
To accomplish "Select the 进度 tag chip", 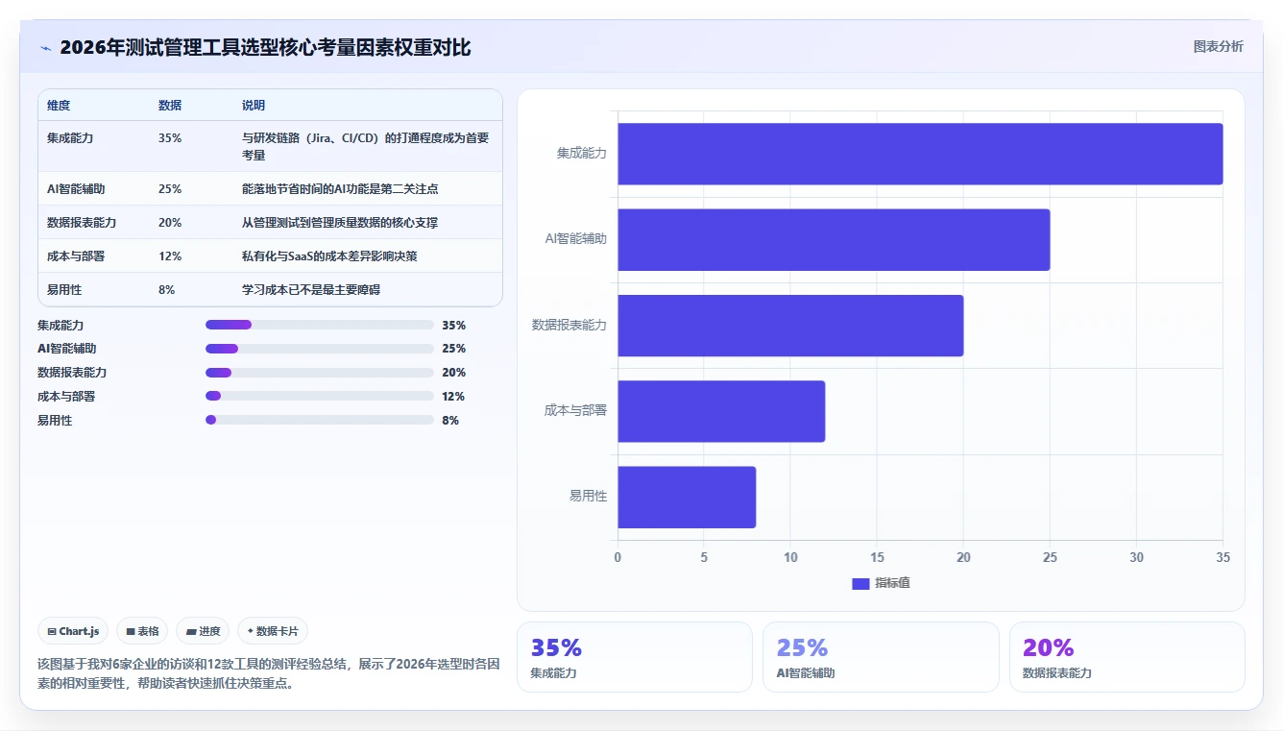I will [203, 631].
